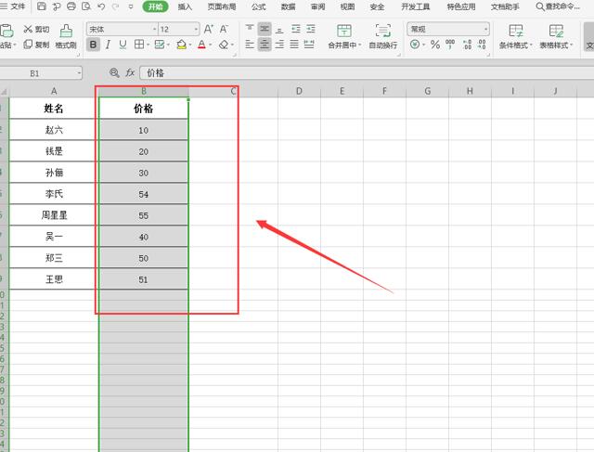Decrease font size with A- icon

224,29
